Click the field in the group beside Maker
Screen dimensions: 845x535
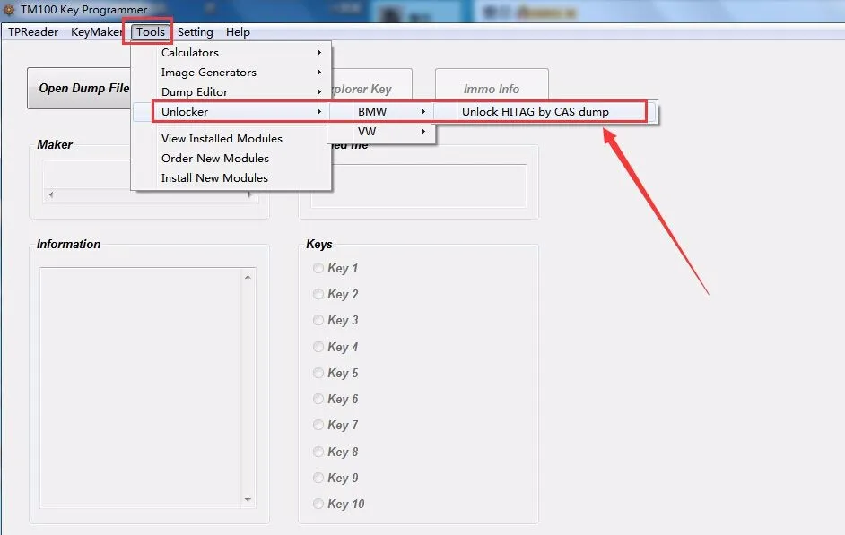419,186
